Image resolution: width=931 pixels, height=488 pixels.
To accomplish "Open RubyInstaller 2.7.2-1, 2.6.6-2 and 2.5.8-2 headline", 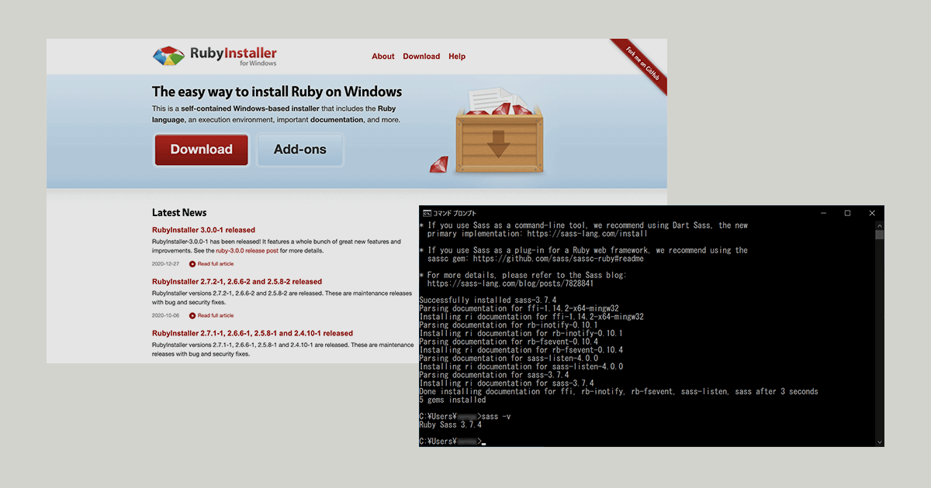I will click(x=237, y=282).
